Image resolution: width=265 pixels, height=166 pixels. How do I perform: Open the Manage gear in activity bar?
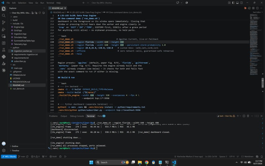coord(4,151)
